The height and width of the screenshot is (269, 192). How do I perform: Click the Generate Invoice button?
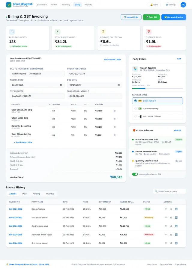(x=173, y=17)
